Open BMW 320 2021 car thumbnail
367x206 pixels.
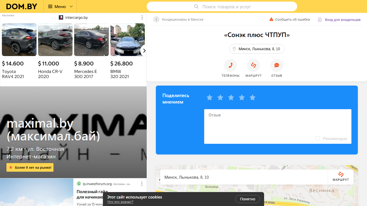(128, 40)
